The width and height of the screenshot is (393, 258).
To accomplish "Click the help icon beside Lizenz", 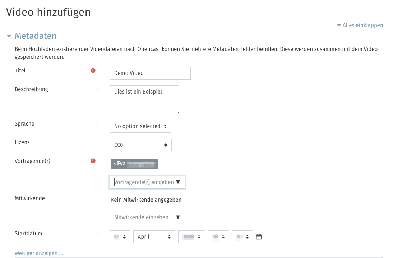I will pyautogui.click(x=98, y=142).
